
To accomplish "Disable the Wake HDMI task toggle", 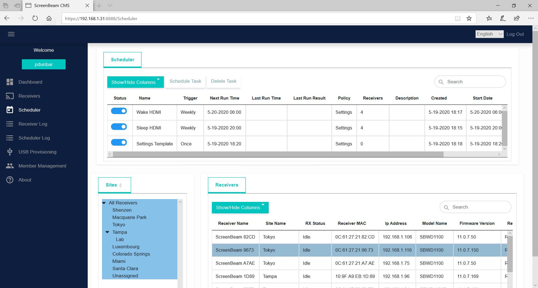I will point(119,111).
